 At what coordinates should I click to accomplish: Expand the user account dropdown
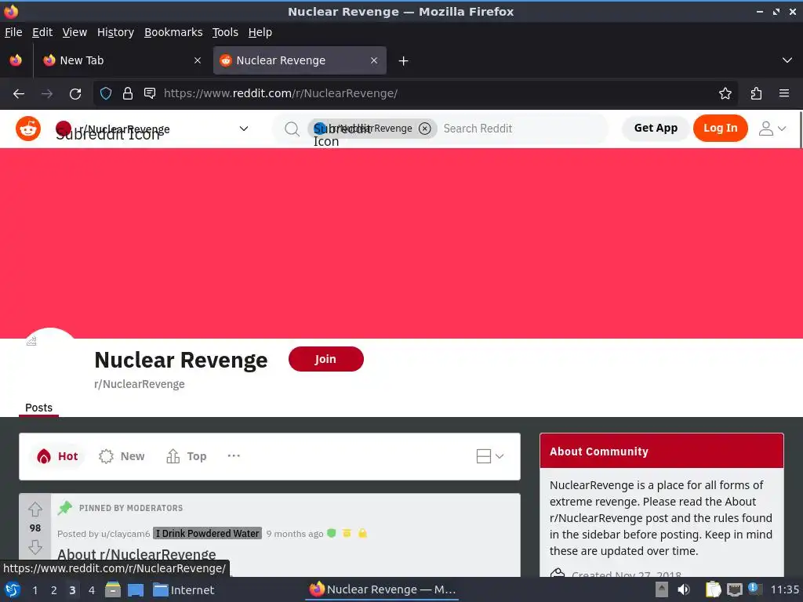[x=772, y=129]
